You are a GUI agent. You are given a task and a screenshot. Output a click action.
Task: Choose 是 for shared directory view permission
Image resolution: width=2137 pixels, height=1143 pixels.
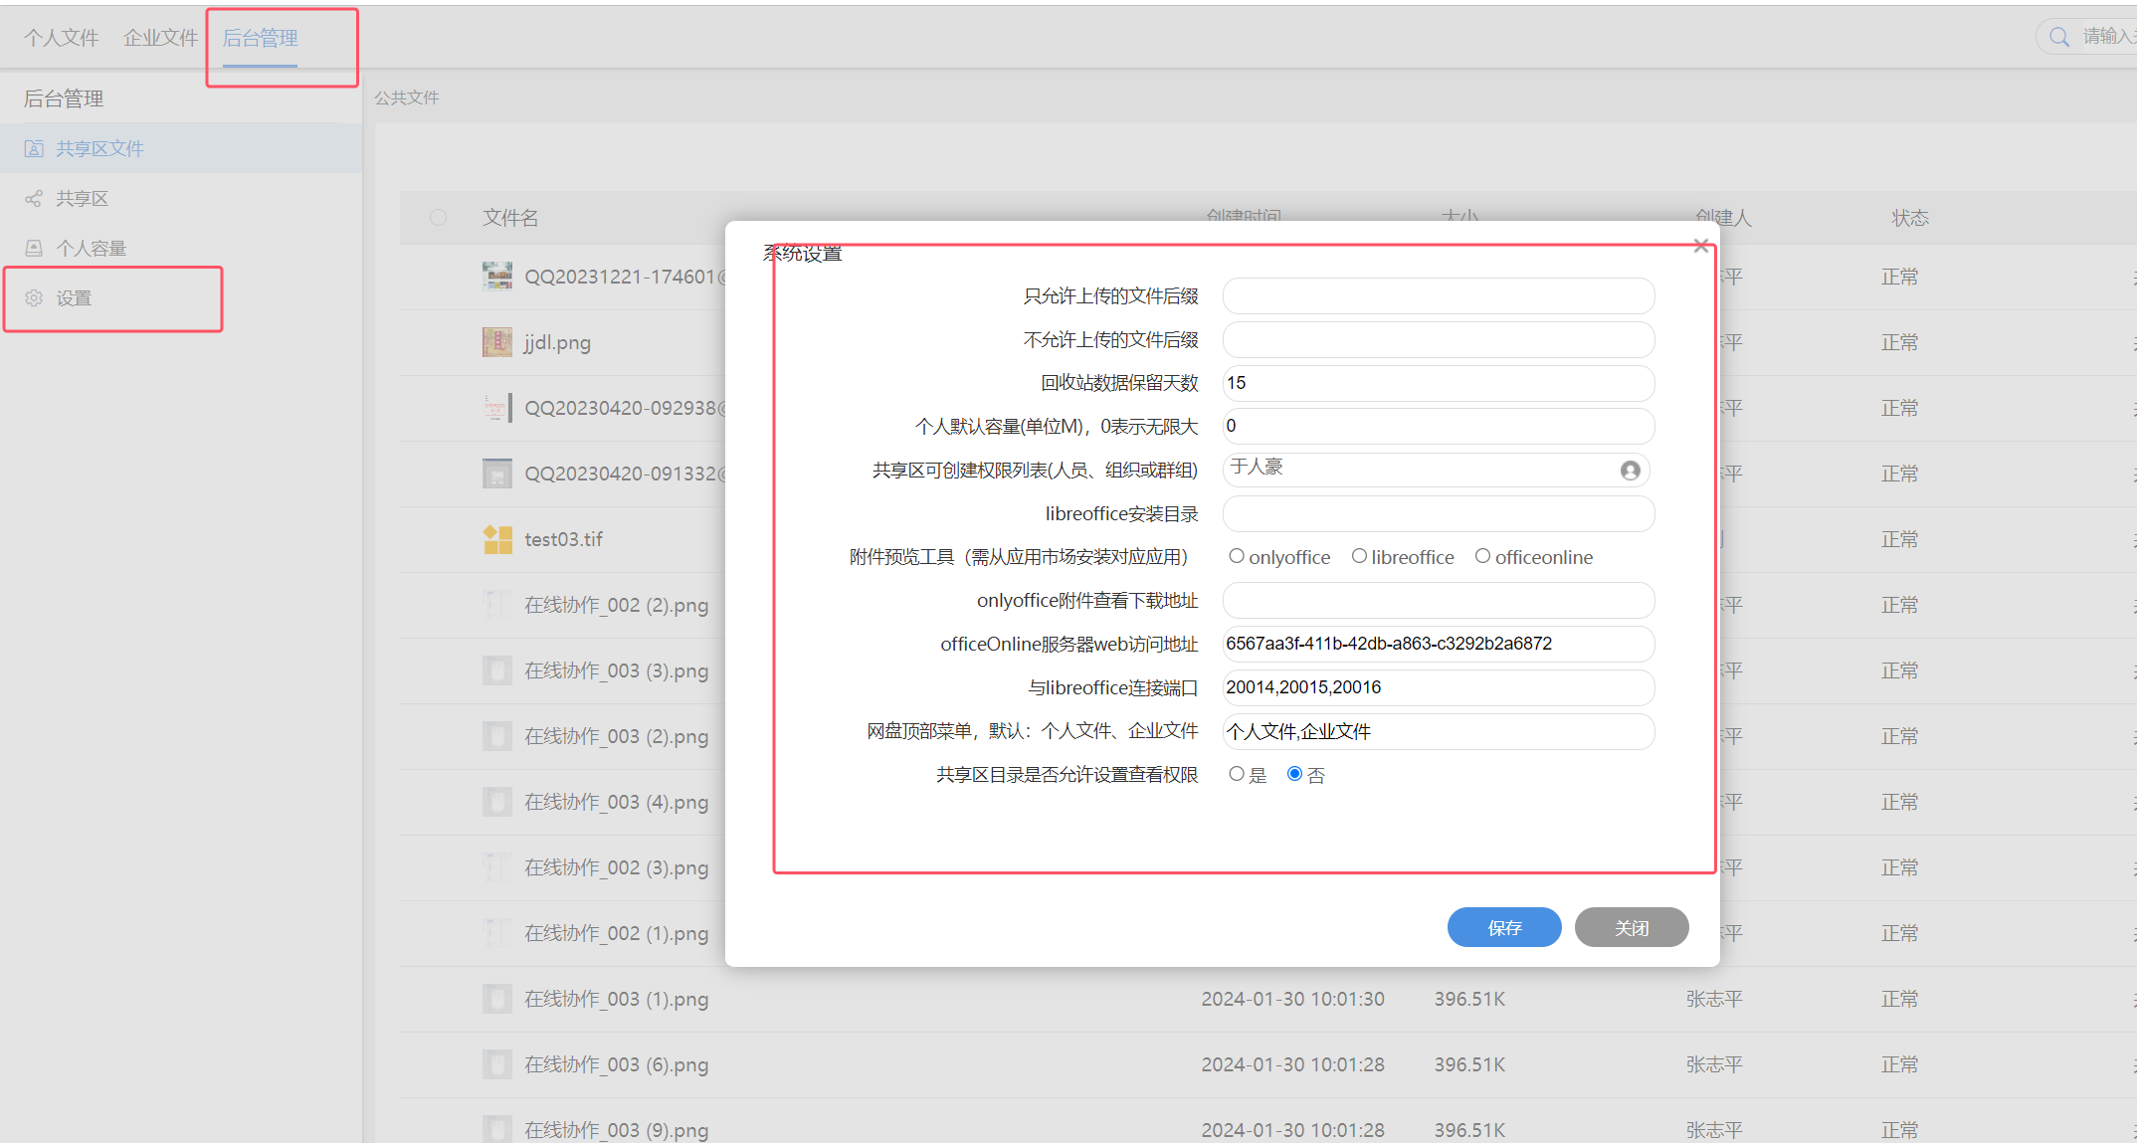1237,774
